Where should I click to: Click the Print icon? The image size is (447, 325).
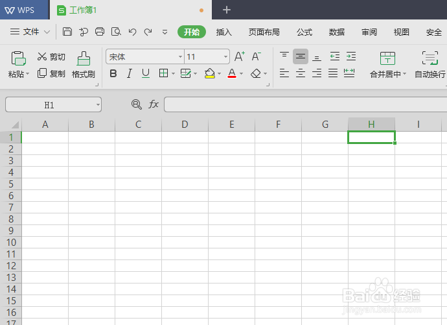100,31
